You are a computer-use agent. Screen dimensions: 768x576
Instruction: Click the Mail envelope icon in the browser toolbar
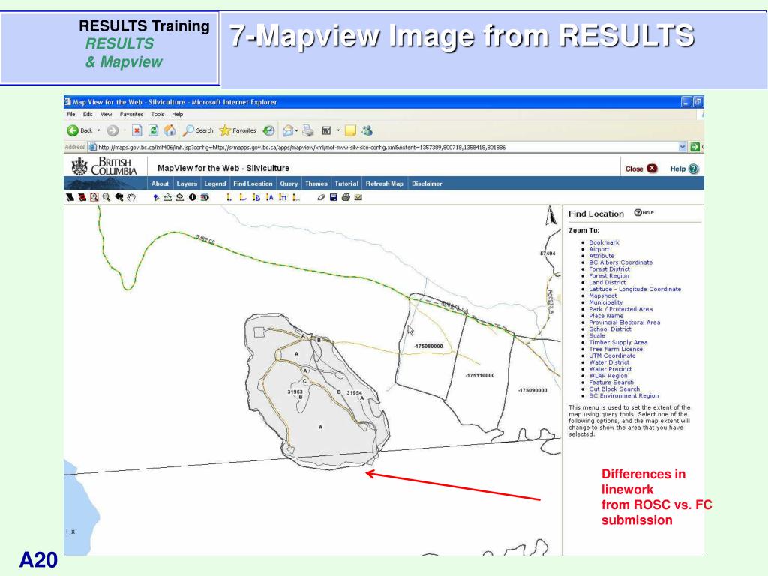coord(288,130)
